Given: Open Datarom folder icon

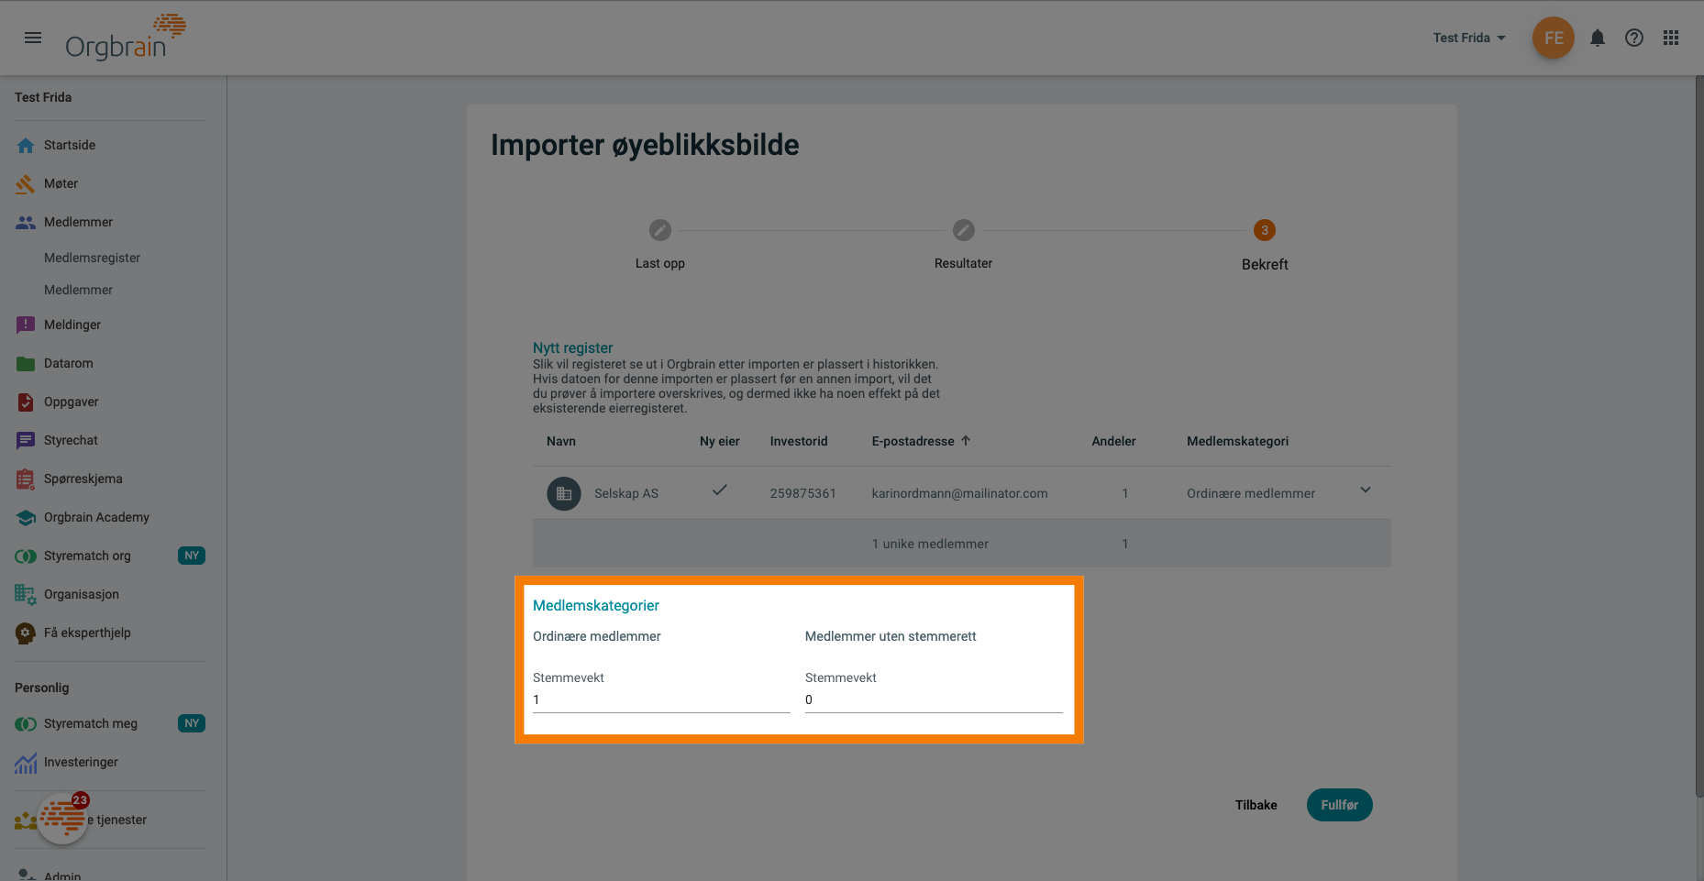Looking at the screenshot, I should click(26, 363).
